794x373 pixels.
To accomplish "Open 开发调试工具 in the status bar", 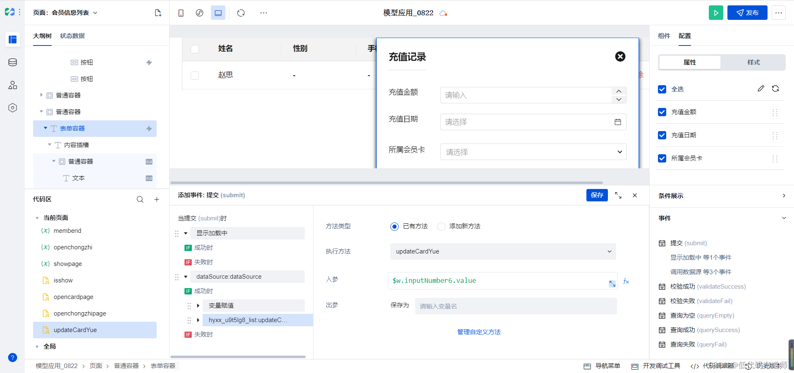I will click(656, 366).
